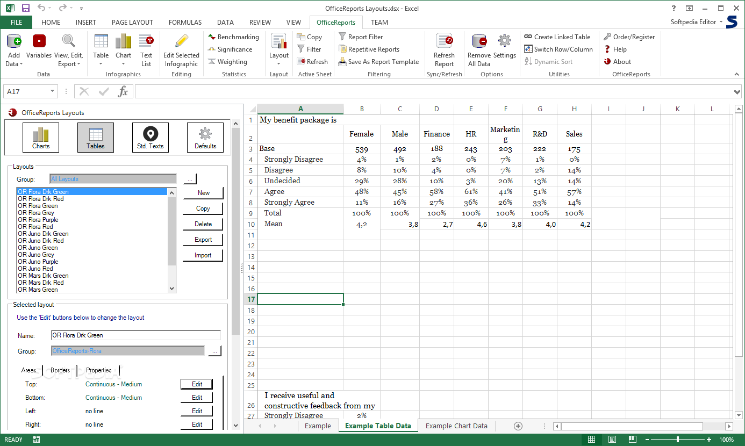Click Edit Selected Infographic pencil icon
This screenshot has height=446, width=745.
coord(182,41)
